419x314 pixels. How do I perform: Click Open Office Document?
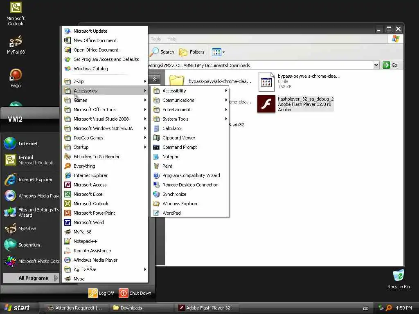click(105, 50)
